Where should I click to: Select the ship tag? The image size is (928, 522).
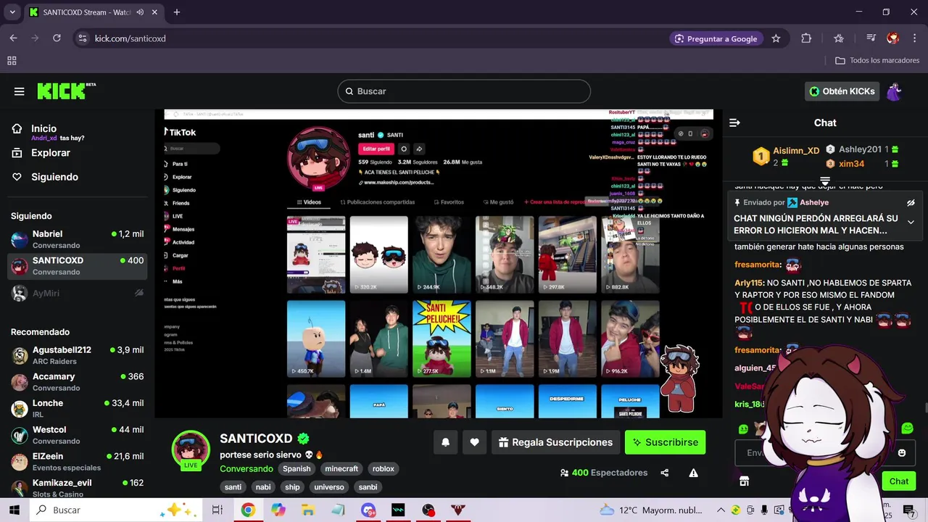pyautogui.click(x=292, y=487)
